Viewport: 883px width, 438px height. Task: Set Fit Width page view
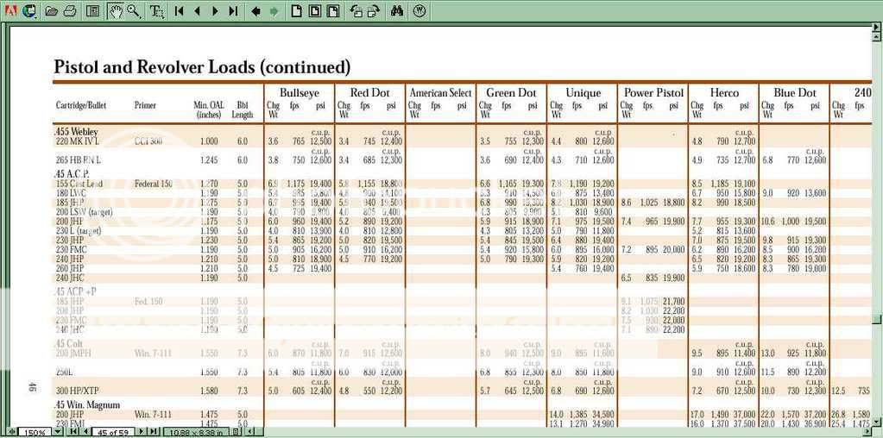coord(333,10)
